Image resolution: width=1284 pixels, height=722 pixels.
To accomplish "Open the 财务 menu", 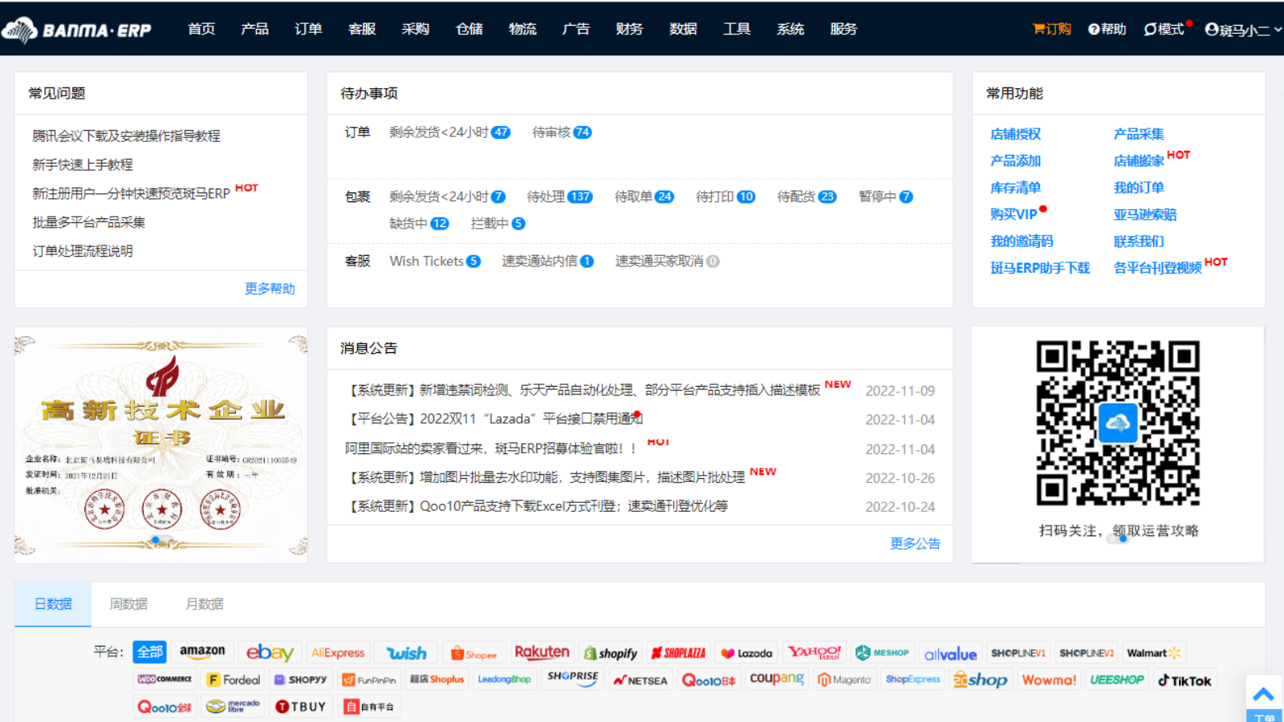I will click(x=629, y=29).
